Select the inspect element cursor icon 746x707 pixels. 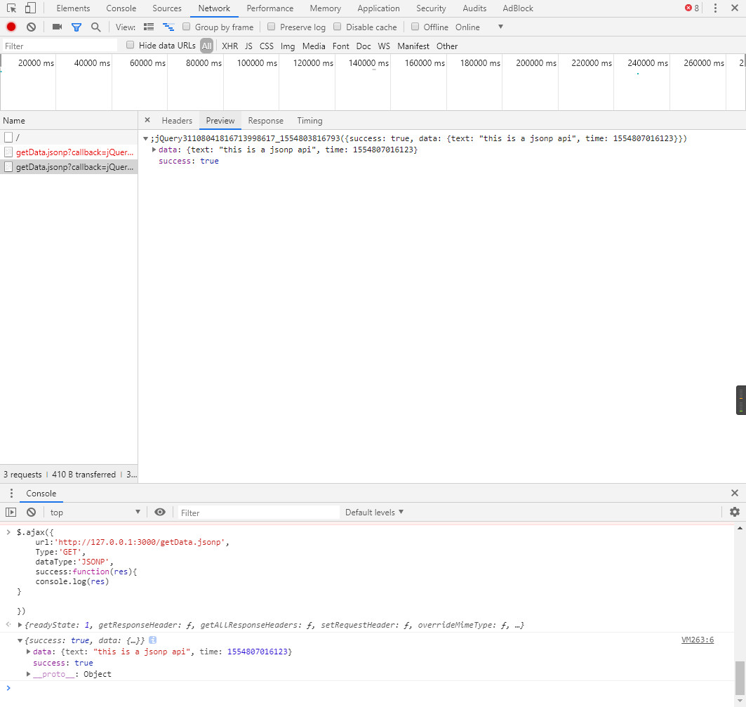pyautogui.click(x=11, y=8)
